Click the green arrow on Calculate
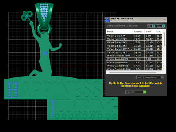 click(144, 92)
